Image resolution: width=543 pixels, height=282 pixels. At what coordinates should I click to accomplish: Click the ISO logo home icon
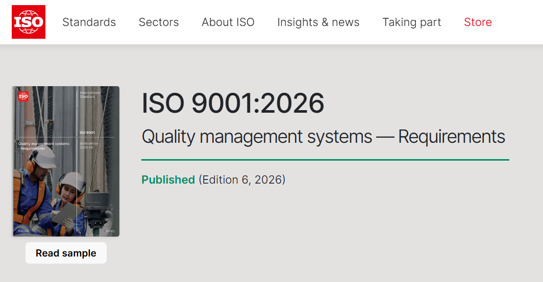29,22
